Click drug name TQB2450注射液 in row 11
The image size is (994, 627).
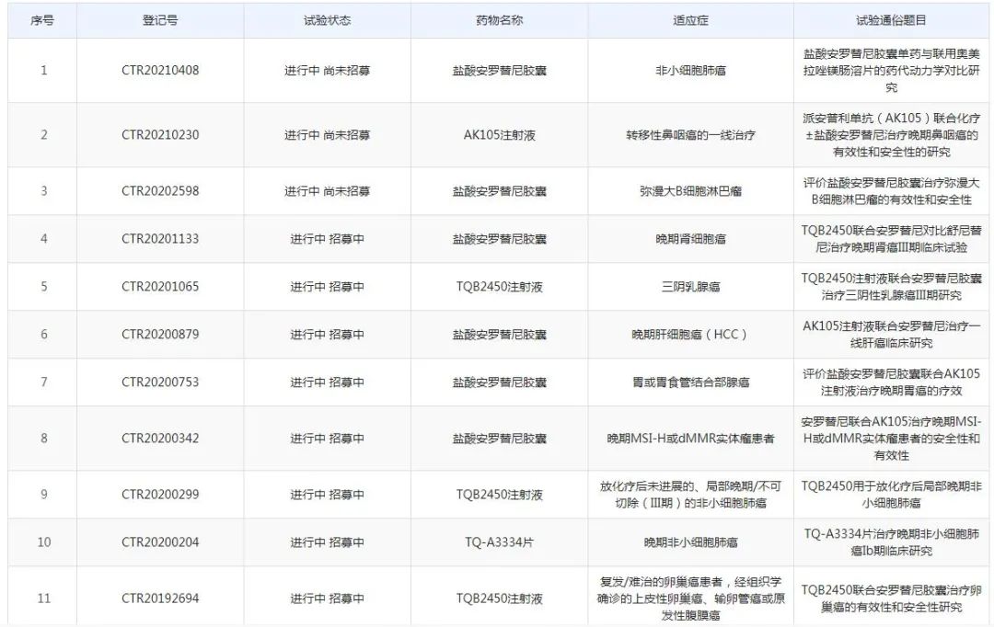(x=500, y=598)
